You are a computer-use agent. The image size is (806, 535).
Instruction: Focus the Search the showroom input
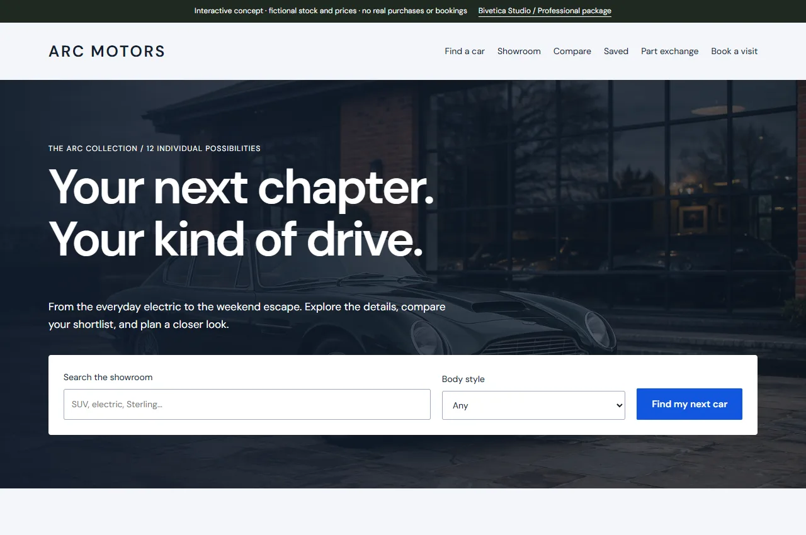tap(247, 404)
